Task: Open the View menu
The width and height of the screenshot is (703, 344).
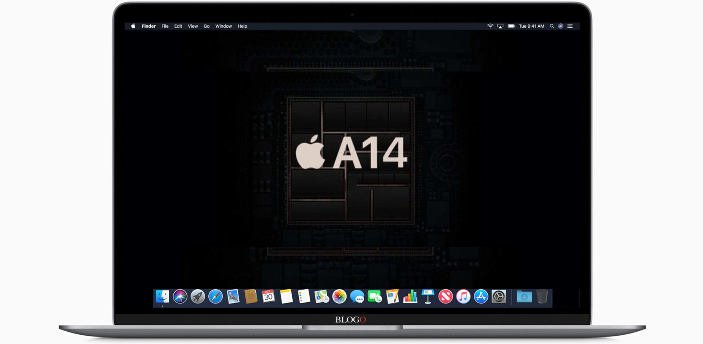Action: tap(193, 26)
